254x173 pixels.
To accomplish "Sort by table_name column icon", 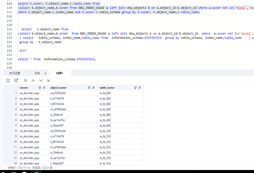I will coord(140,88).
